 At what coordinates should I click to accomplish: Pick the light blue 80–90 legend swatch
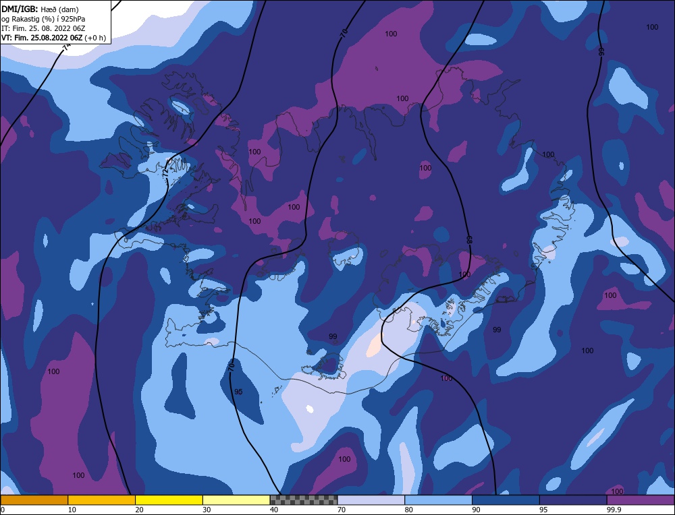pyautogui.click(x=438, y=500)
